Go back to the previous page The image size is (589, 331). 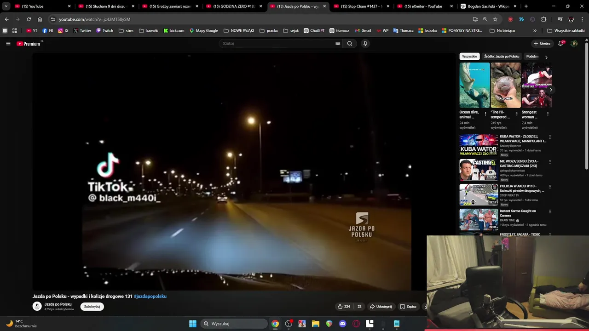[6, 19]
